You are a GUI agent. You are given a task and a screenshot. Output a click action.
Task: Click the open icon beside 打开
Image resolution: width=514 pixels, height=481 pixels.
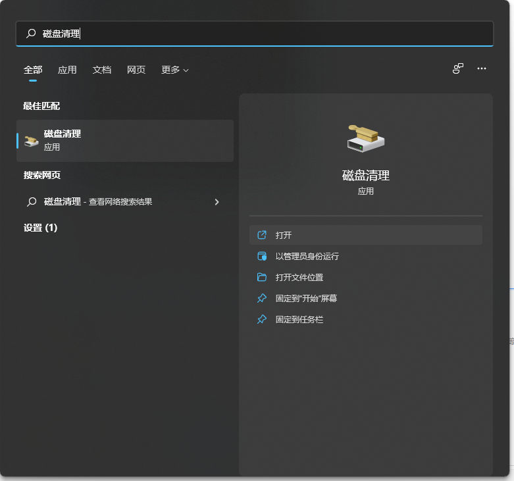click(x=262, y=235)
